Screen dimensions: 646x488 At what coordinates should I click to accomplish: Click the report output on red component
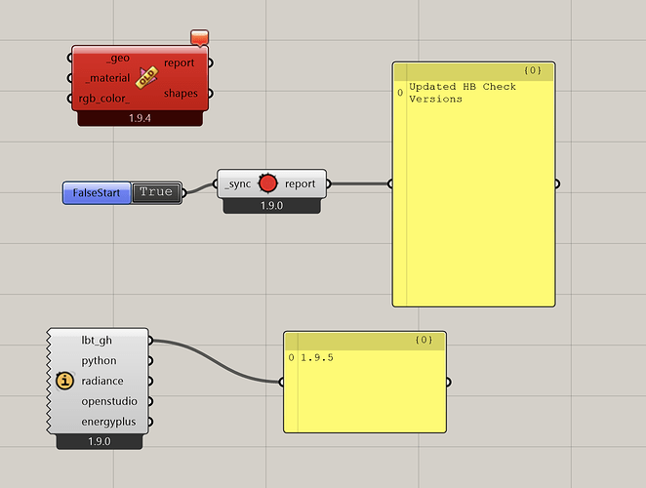coord(179,63)
